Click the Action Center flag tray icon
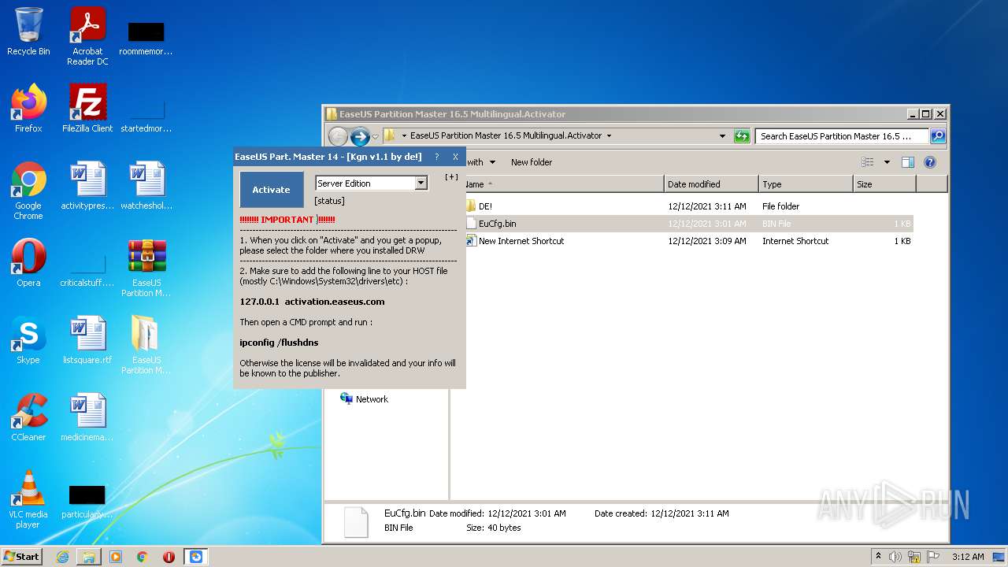The image size is (1008, 567). 934,557
